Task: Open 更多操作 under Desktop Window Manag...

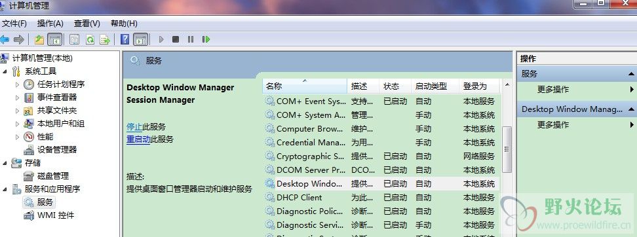Action: pyautogui.click(x=553, y=124)
